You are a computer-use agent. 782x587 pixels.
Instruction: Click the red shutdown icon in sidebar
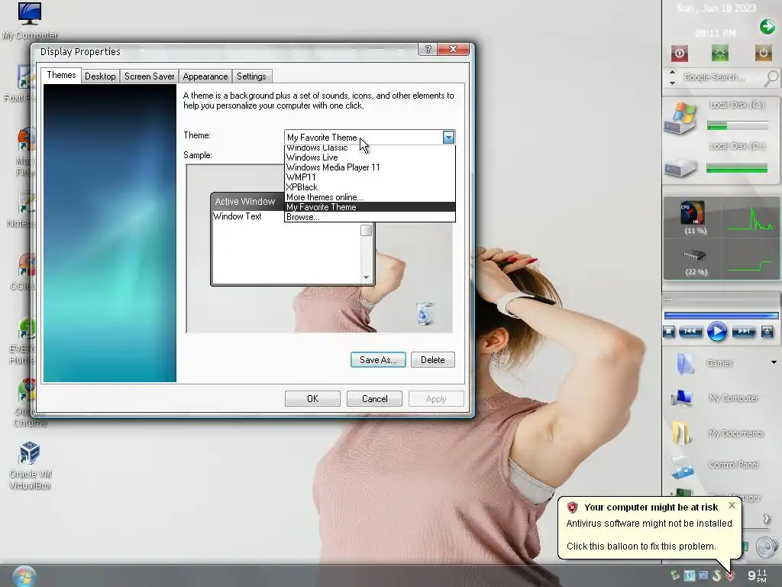tap(679, 53)
